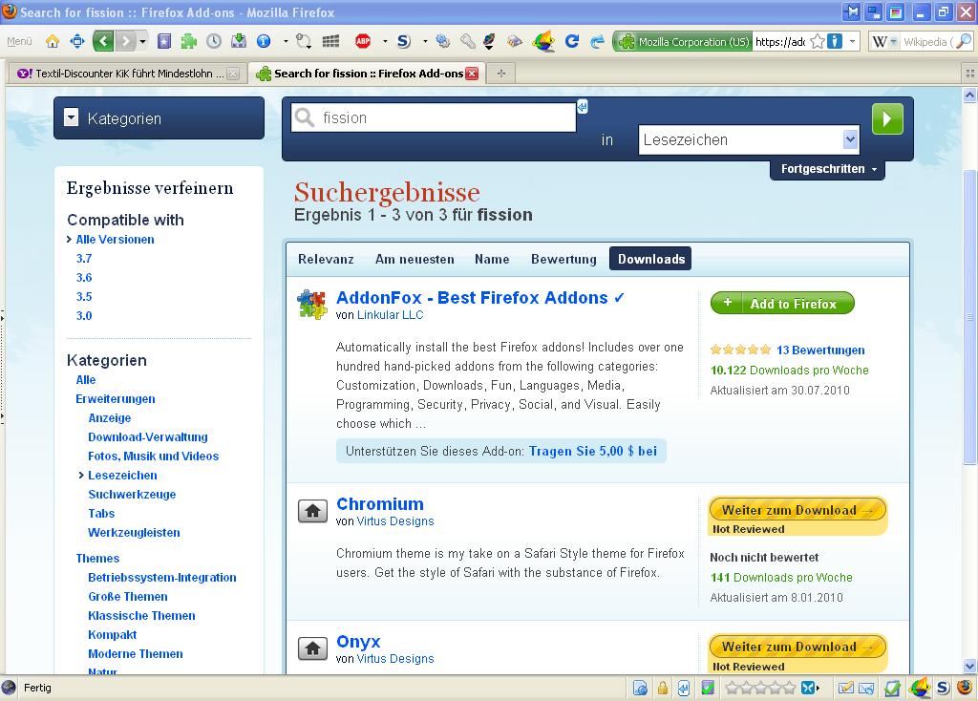Open the history dropdown beside the forward arrow

click(143, 42)
